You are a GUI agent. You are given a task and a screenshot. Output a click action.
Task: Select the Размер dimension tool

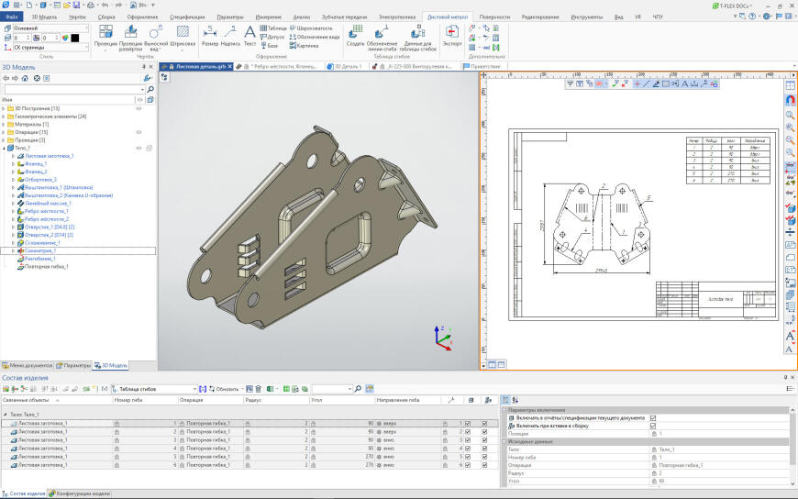click(x=210, y=32)
